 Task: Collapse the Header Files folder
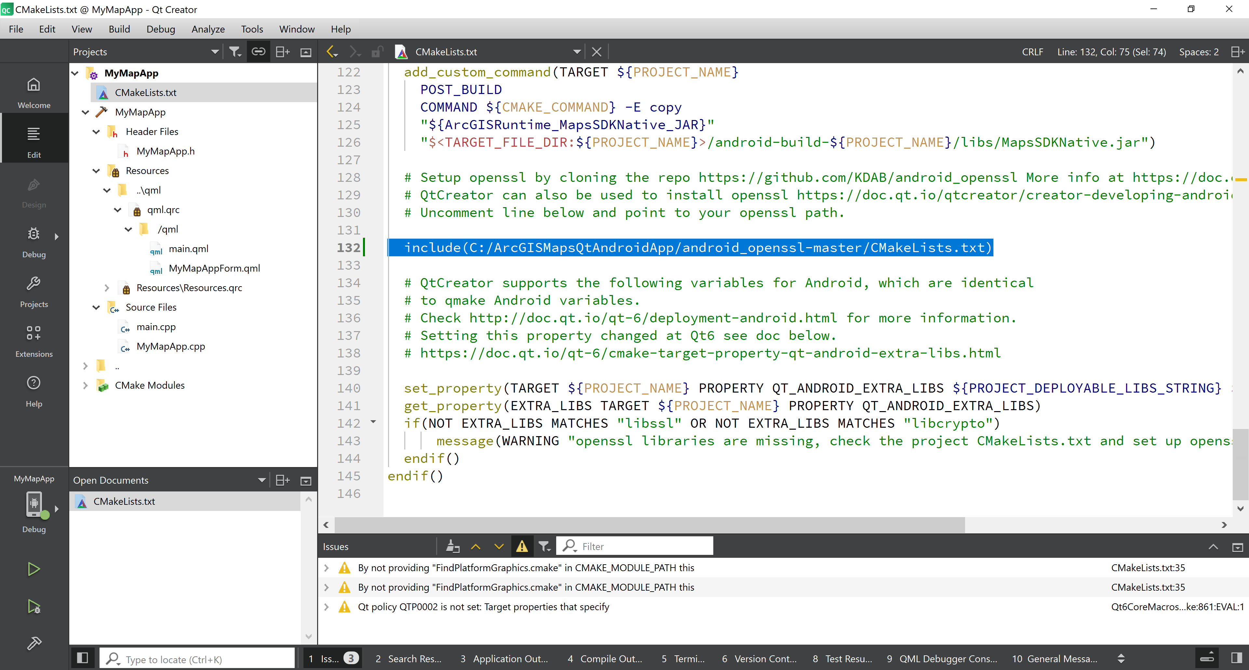point(96,131)
